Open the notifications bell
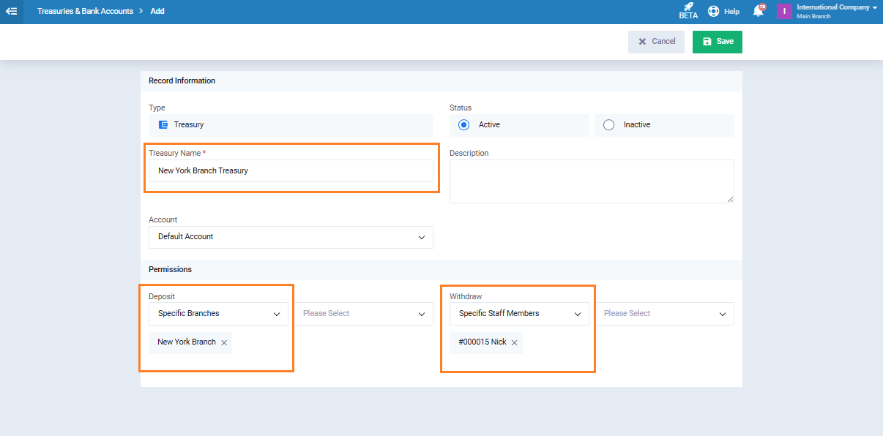Viewport: 883px width, 436px height. tap(758, 12)
